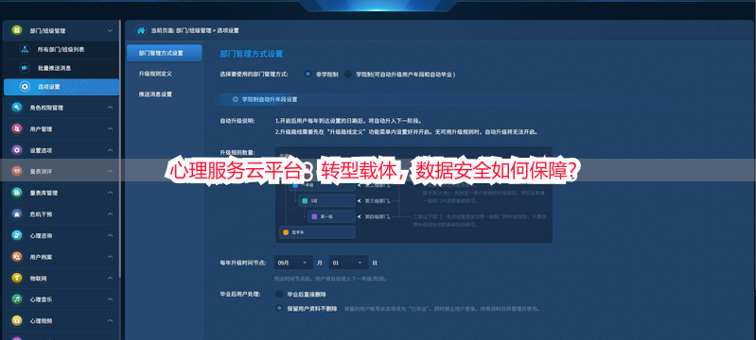
Task: Expand the 心理视频 chevron
Action: tap(110, 320)
